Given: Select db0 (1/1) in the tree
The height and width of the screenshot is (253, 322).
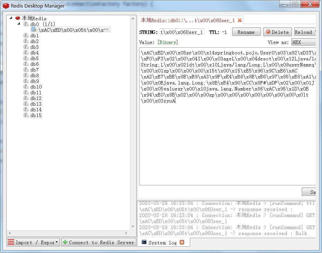Looking at the screenshot, I should click(43, 24).
